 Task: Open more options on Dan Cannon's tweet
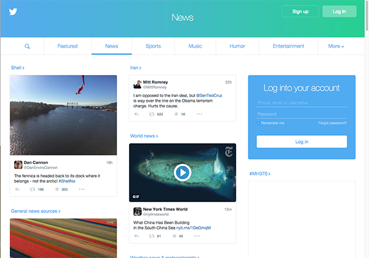[x=81, y=189]
